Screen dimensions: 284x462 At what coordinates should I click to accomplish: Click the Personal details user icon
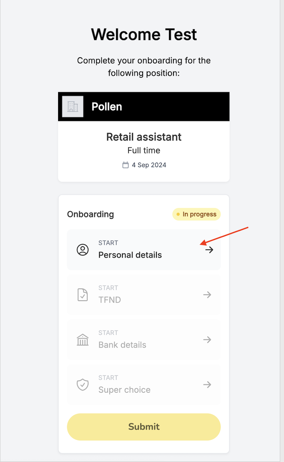[83, 250]
